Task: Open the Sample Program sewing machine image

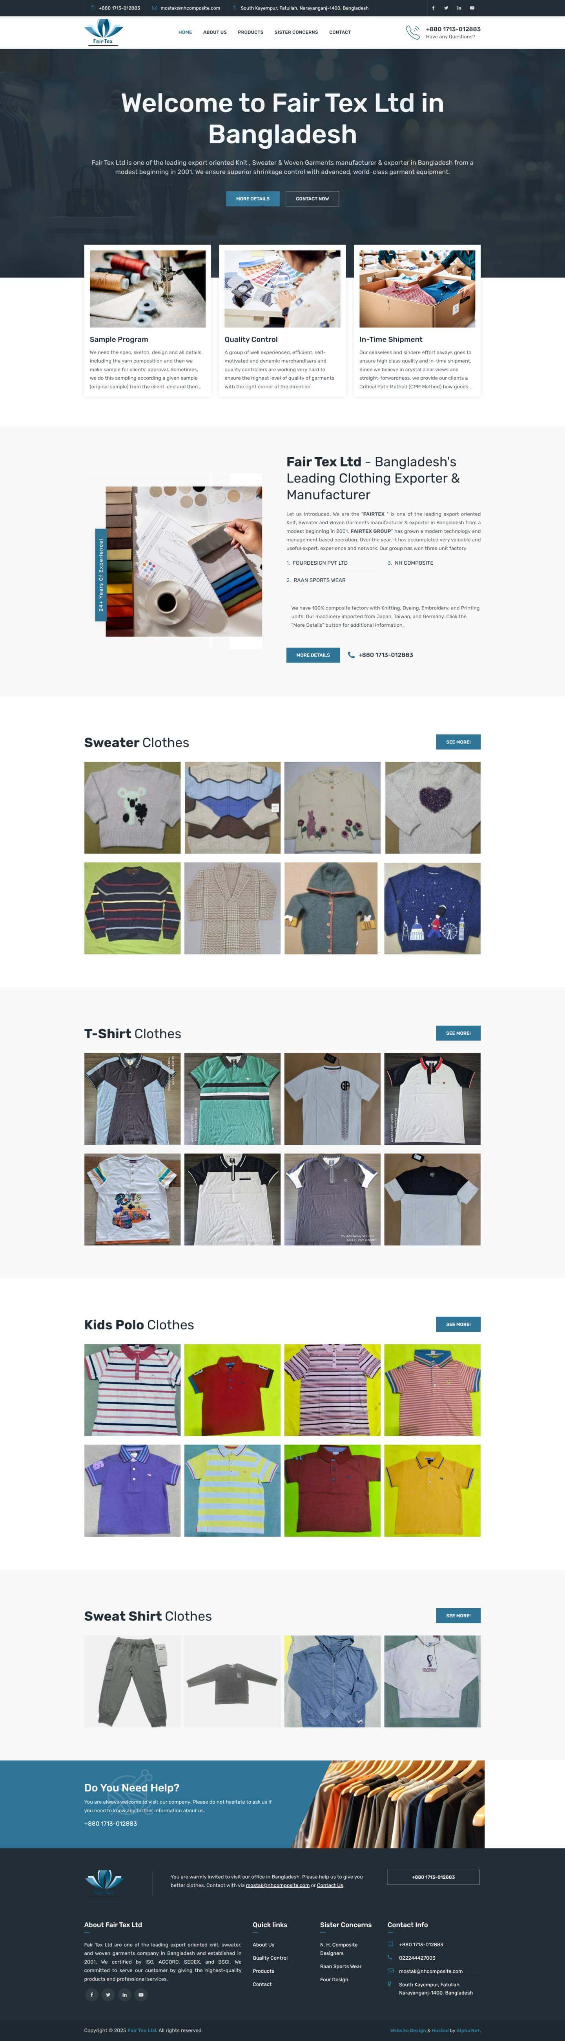Action: 148,289
